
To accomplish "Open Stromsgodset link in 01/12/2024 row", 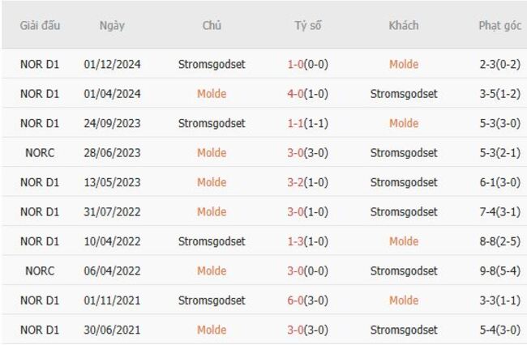I will [212, 65].
